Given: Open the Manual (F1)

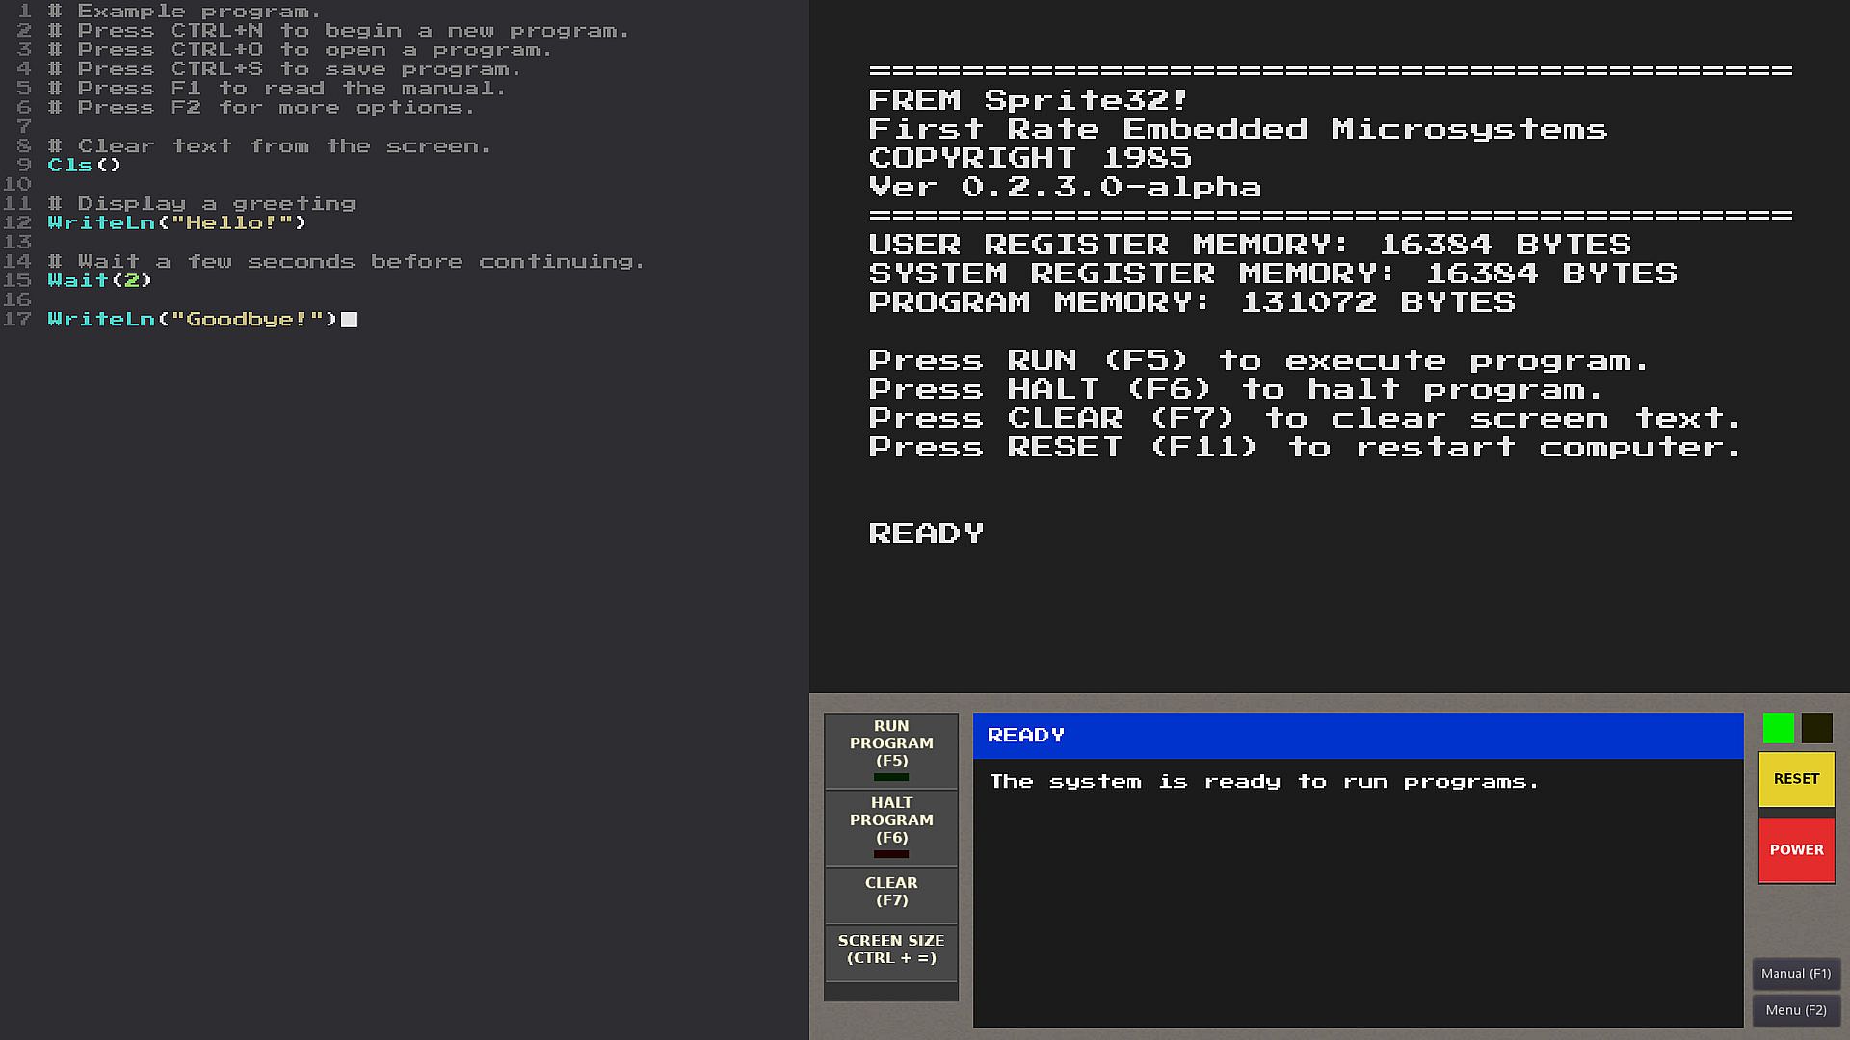Looking at the screenshot, I should (x=1796, y=974).
